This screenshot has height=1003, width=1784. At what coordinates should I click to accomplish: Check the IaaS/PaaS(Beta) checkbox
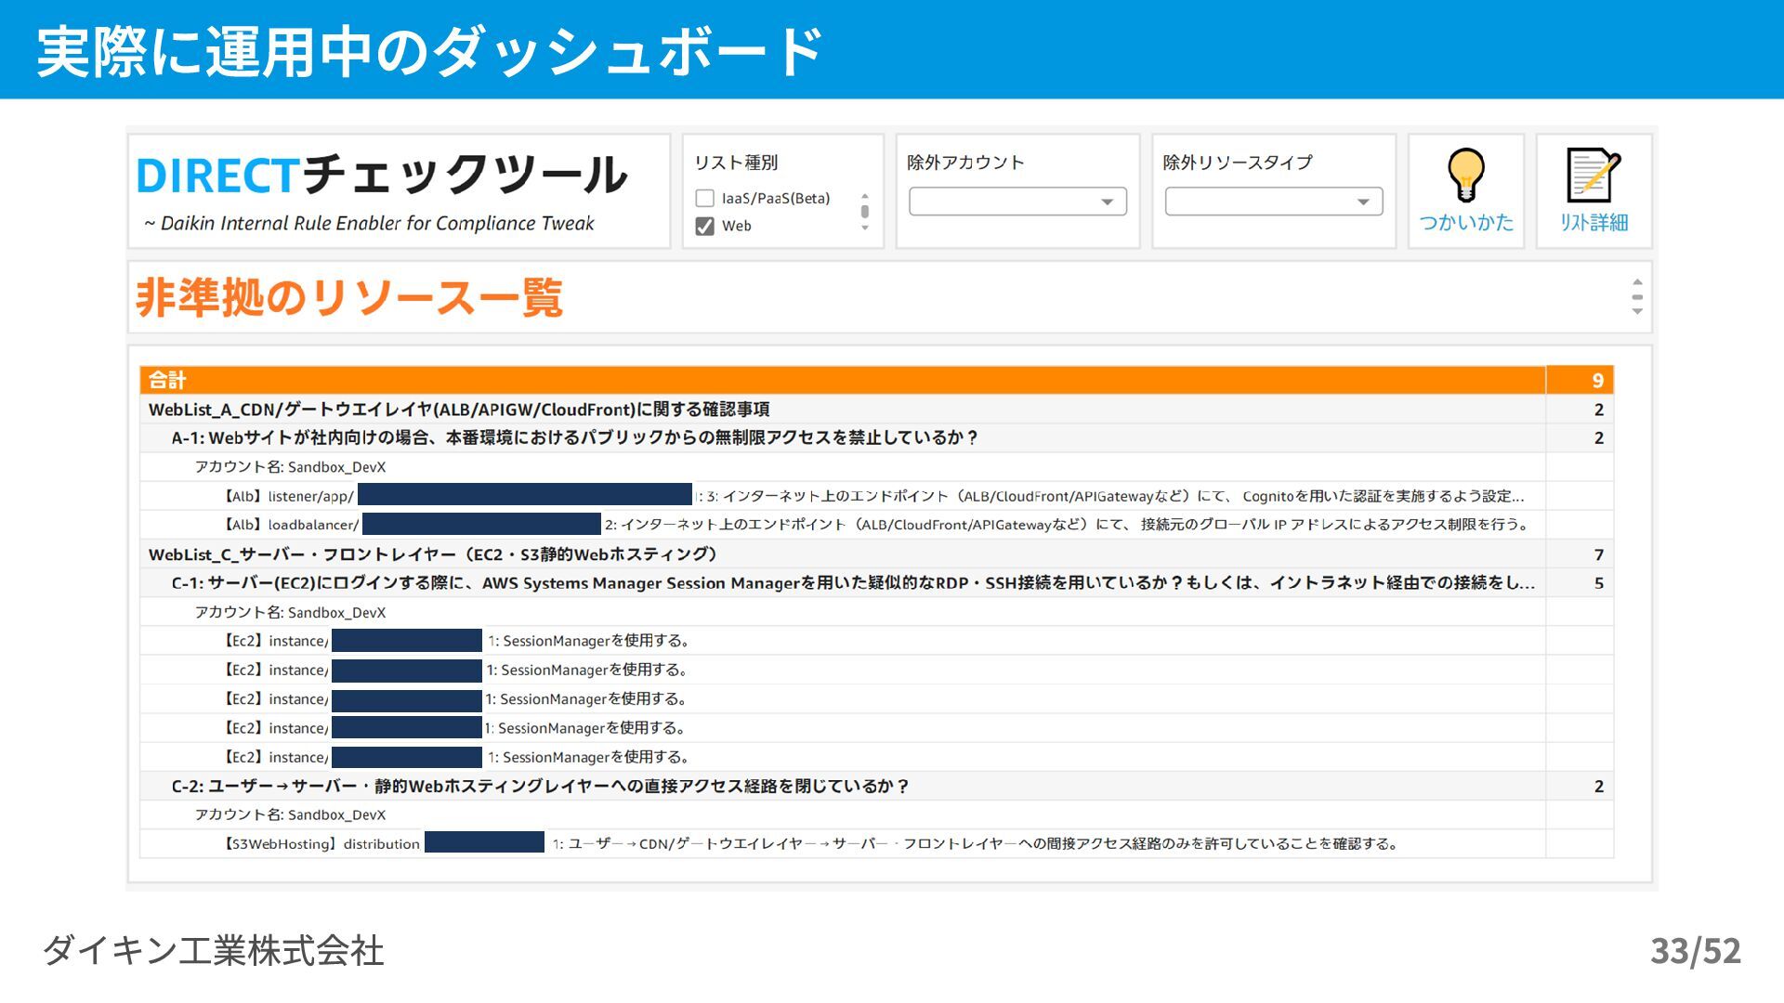click(x=705, y=198)
